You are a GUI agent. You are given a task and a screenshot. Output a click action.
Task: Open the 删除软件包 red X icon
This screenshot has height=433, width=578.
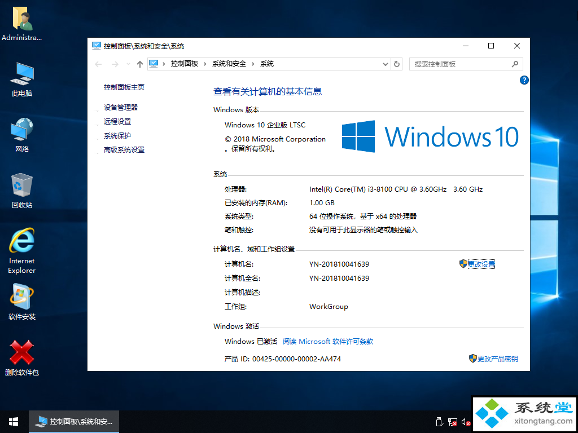click(22, 358)
